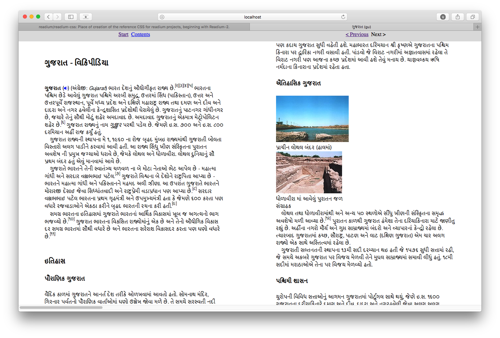This screenshot has width=500, height=338.
Task: Show the Safari sidebar
Action: coord(71,17)
